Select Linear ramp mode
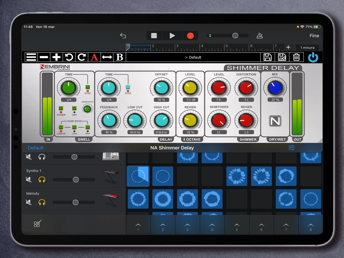344x258 pixels. pos(61,127)
